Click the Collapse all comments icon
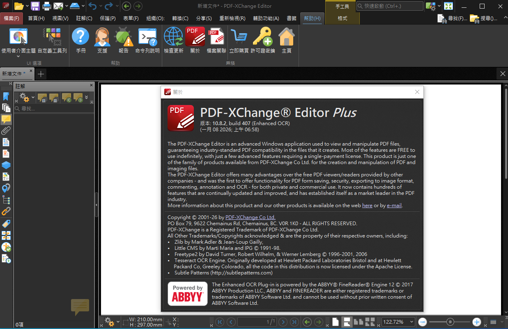Image resolution: width=508 pixels, height=329 pixels. [53, 98]
